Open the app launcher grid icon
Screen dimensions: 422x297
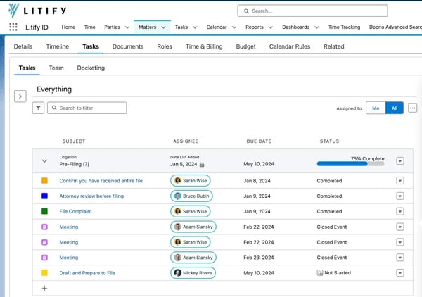point(13,27)
